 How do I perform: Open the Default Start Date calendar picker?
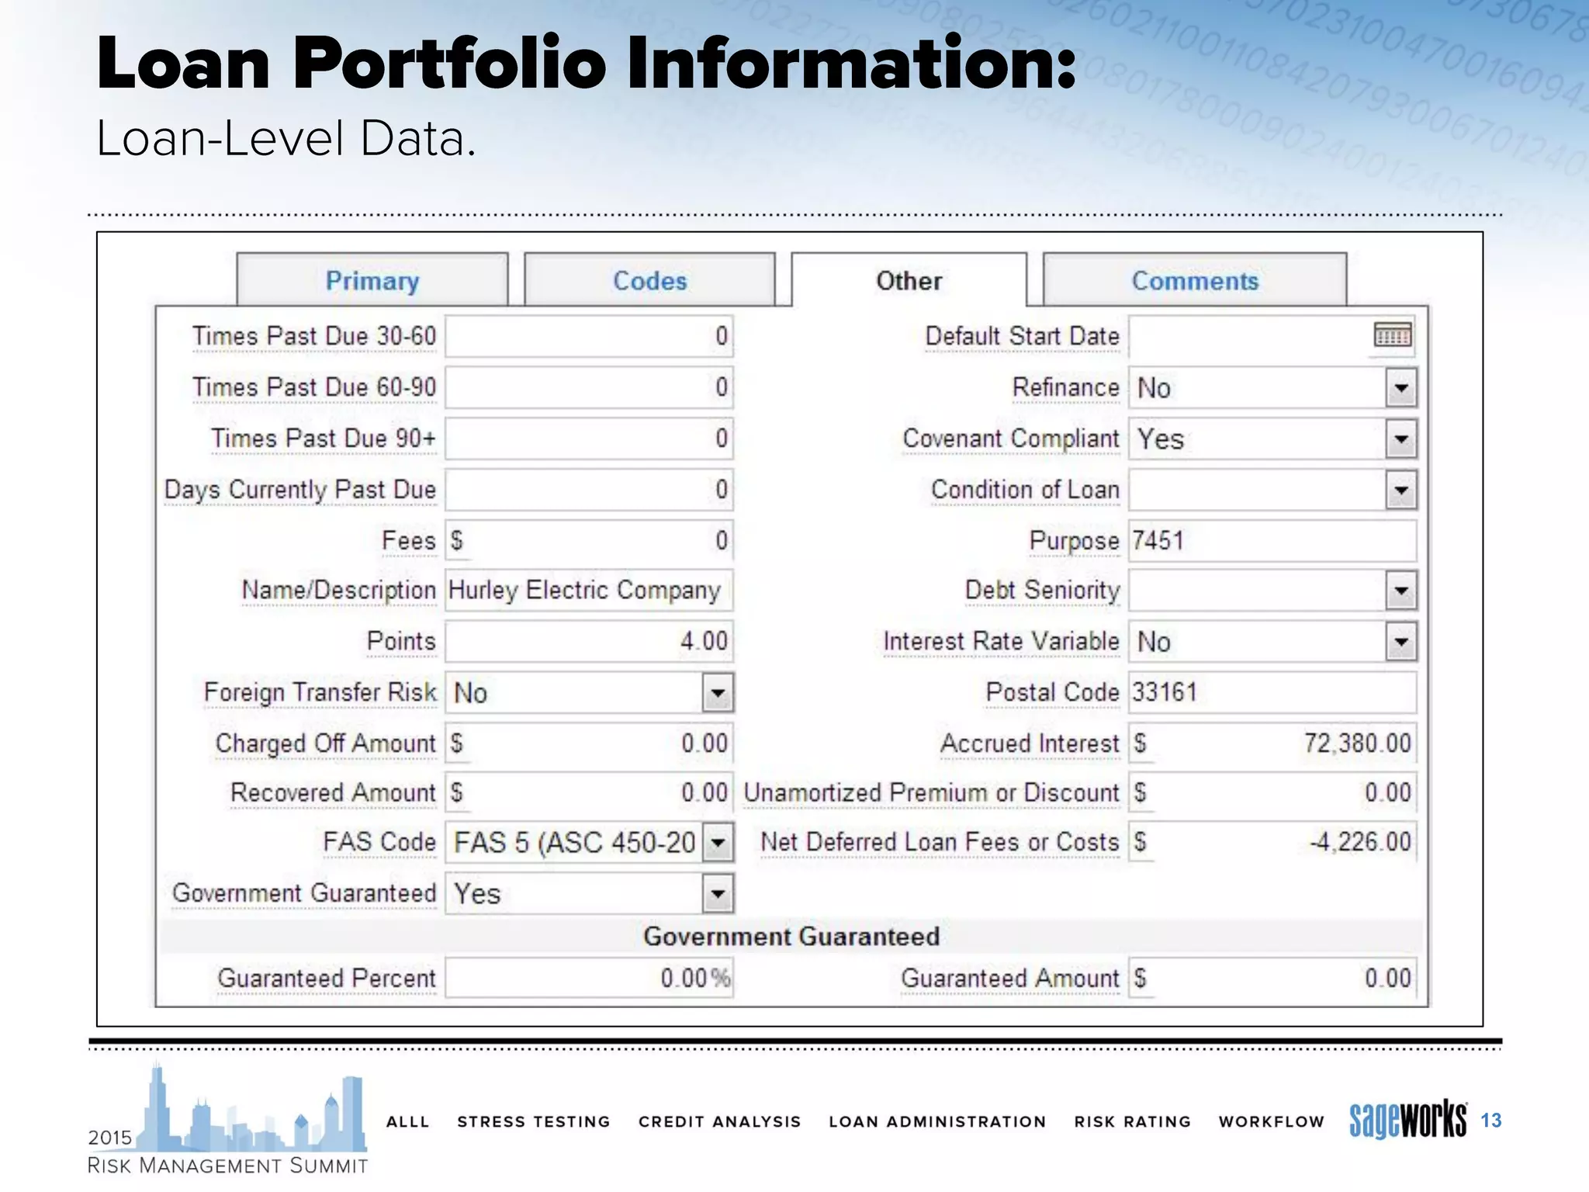point(1392,335)
